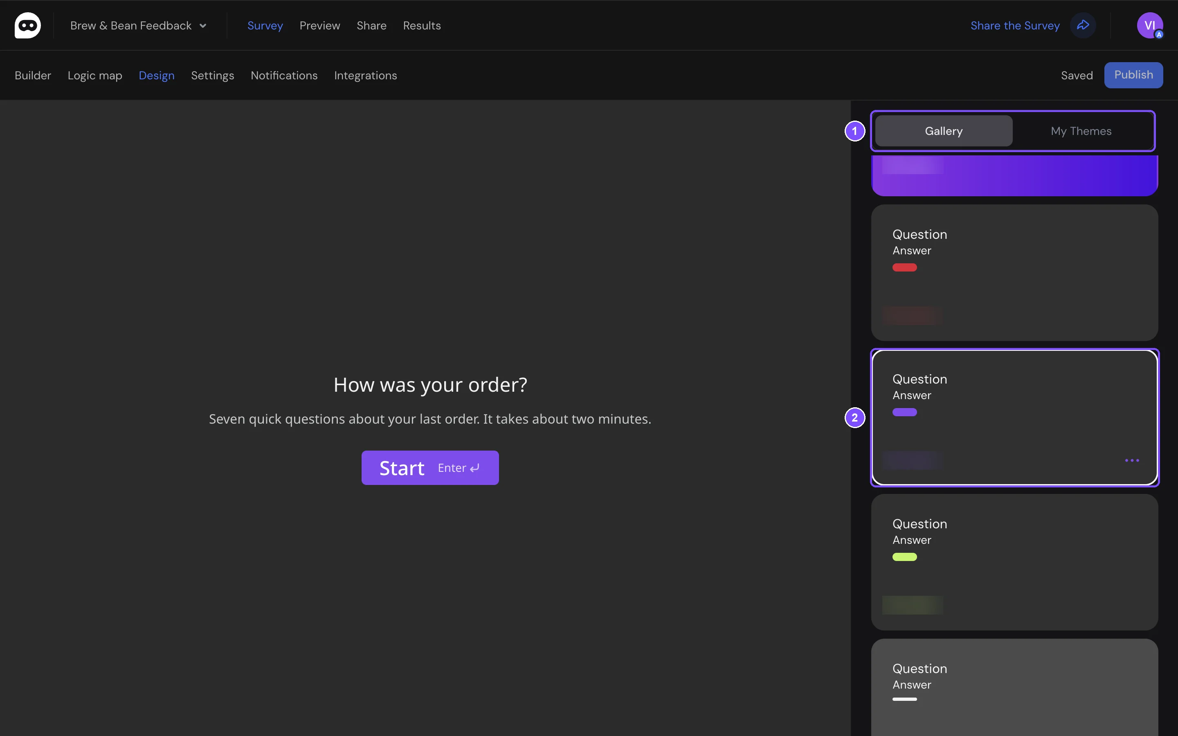Choose the purple accent theme card
This screenshot has height=736, width=1178.
1014,417
